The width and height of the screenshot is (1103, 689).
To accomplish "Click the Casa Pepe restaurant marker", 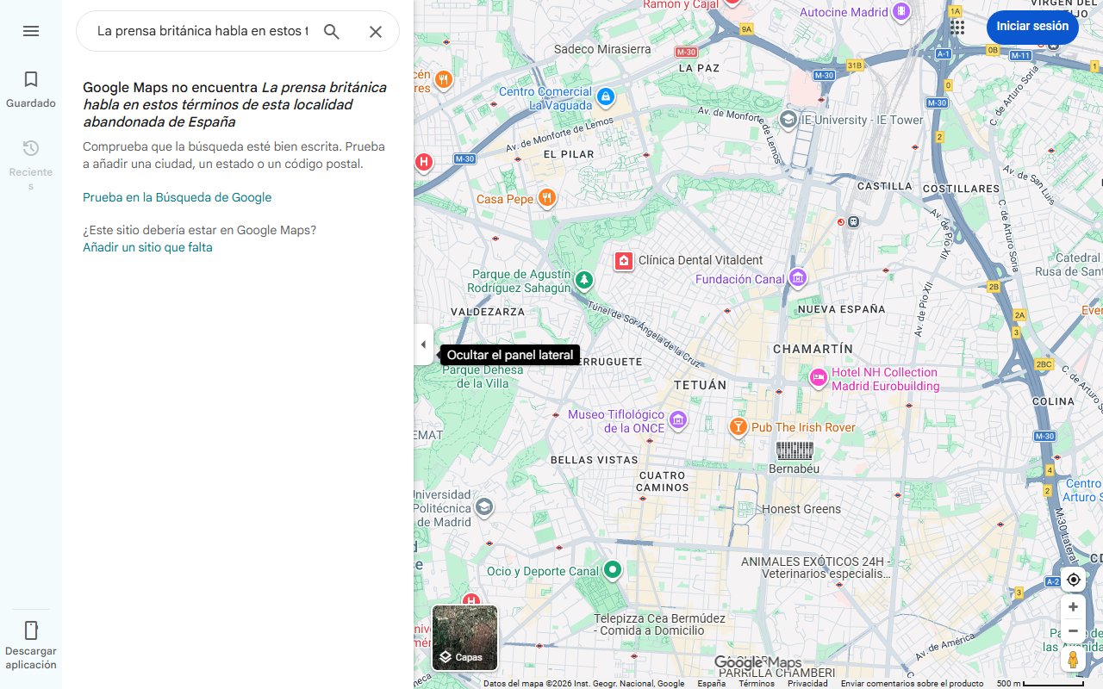I will (547, 198).
